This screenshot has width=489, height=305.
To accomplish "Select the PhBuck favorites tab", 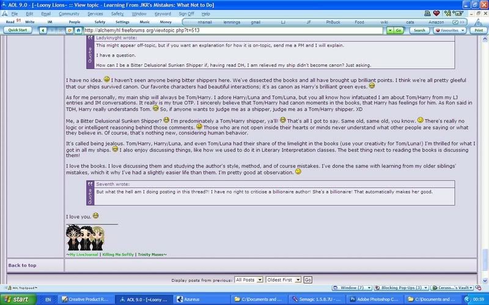I will click(x=334, y=21).
